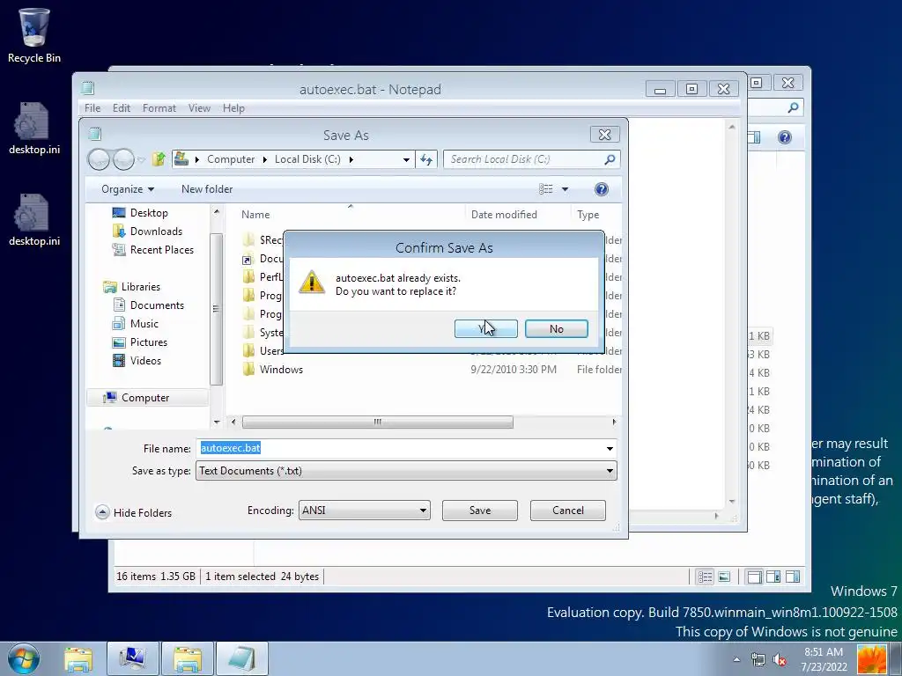Open the recent pages dropdown arrow beside Forward
Viewport: 902px width, 676px height.
(x=142, y=160)
